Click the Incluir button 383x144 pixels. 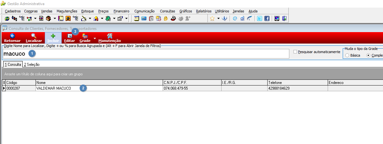pos(53,38)
